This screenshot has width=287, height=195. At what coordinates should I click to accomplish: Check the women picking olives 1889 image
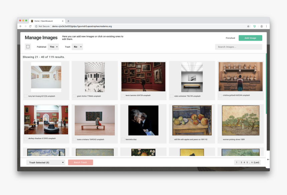(220, 139)
